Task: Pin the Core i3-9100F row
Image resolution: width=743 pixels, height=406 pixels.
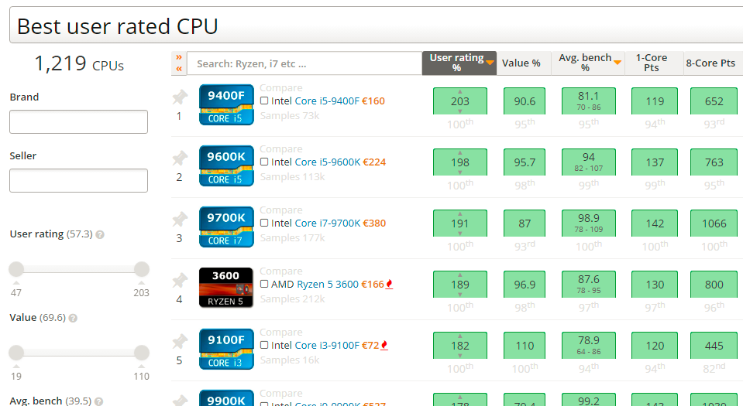Action: pos(180,342)
